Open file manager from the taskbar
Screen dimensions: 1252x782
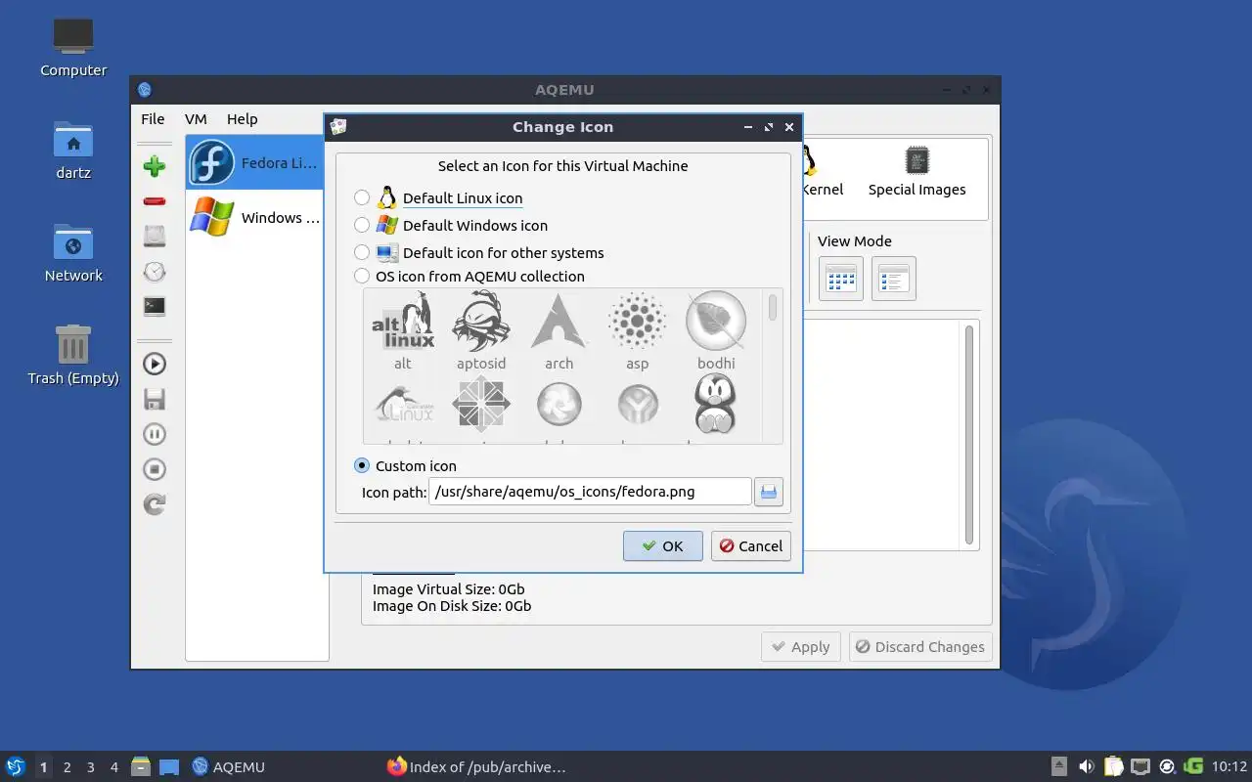141,766
